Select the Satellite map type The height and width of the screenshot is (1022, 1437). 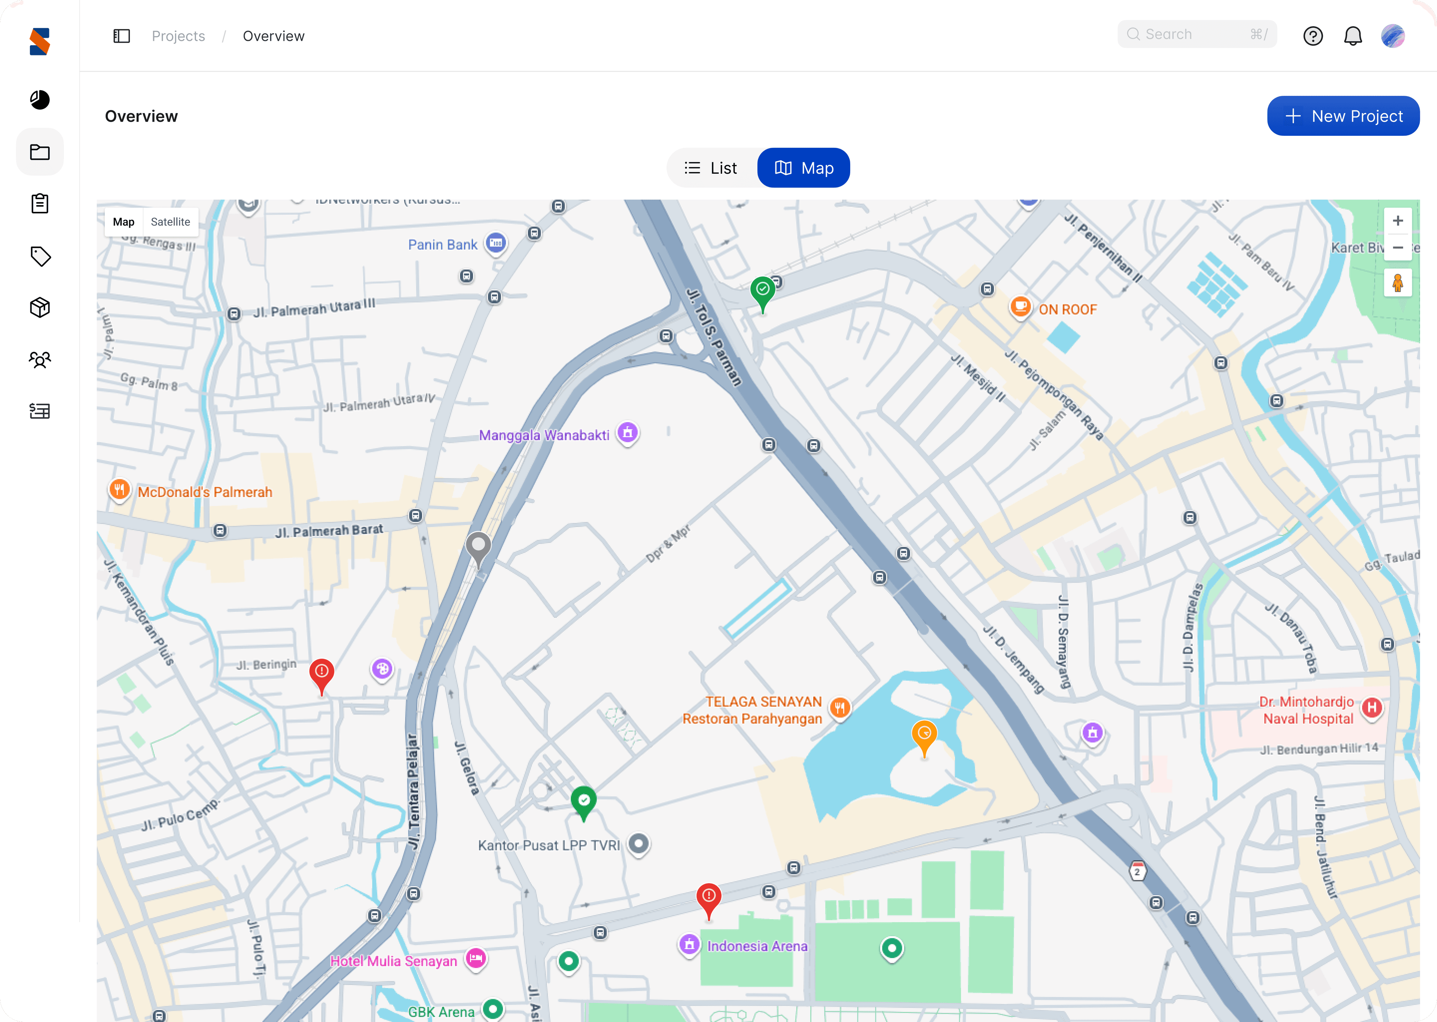point(171,222)
